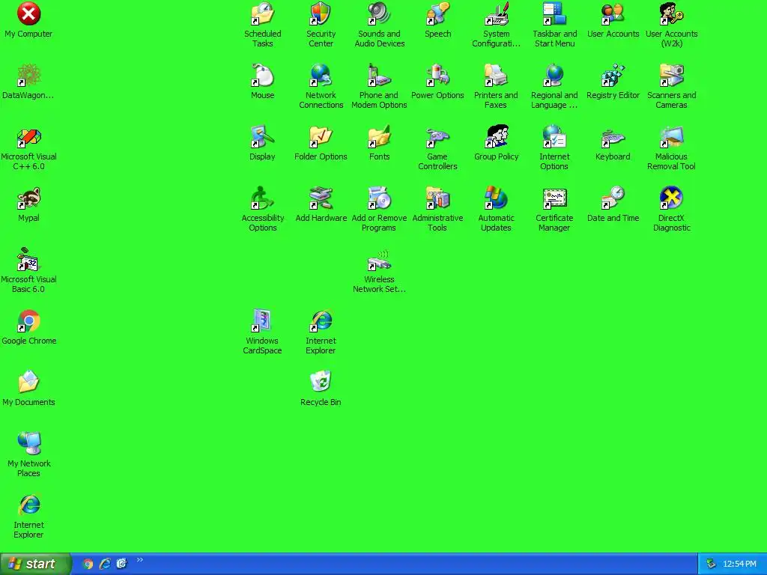
Task: Select User Accounts (W2k) shortcut
Action: [671, 15]
